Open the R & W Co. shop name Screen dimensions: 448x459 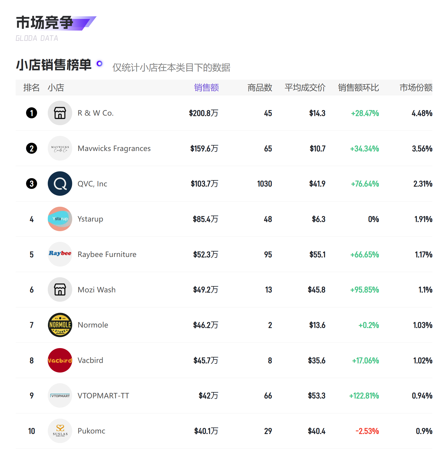(96, 113)
